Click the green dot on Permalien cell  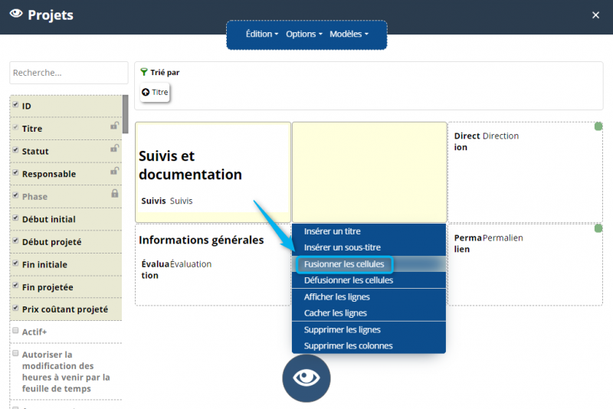coord(598,228)
